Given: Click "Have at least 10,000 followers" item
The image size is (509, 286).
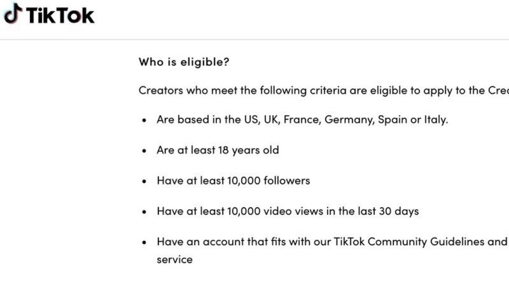Looking at the screenshot, I should tap(233, 180).
